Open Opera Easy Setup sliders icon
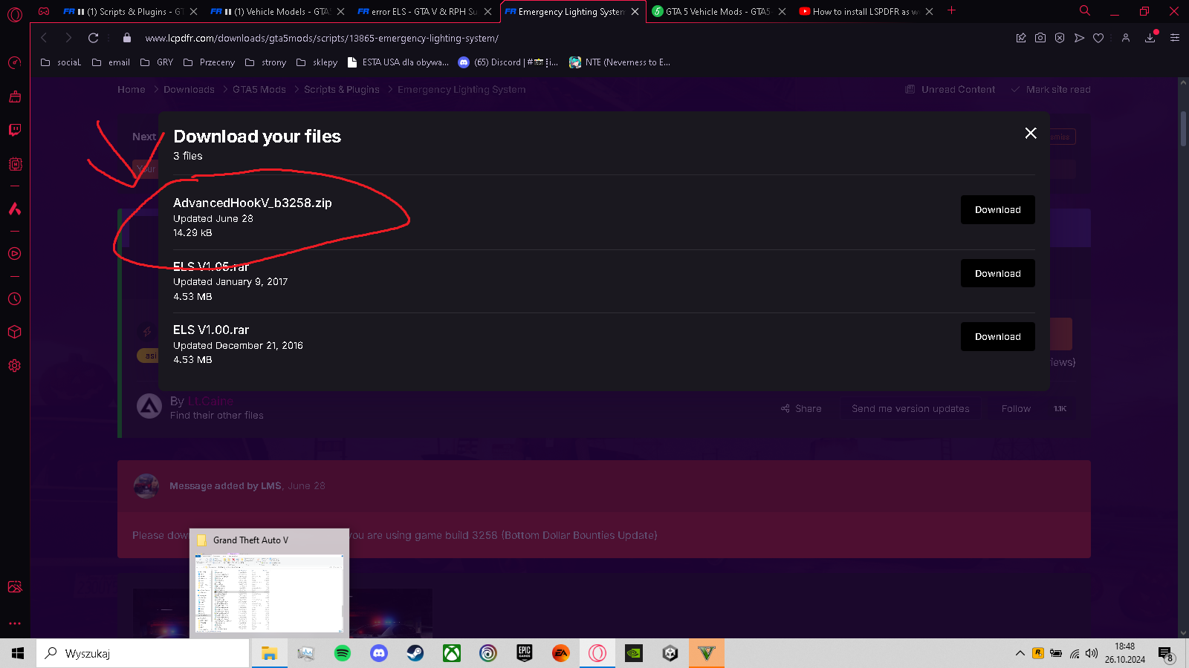 point(1175,38)
